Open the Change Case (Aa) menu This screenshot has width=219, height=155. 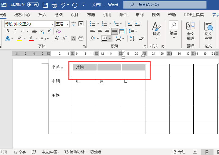45,38
